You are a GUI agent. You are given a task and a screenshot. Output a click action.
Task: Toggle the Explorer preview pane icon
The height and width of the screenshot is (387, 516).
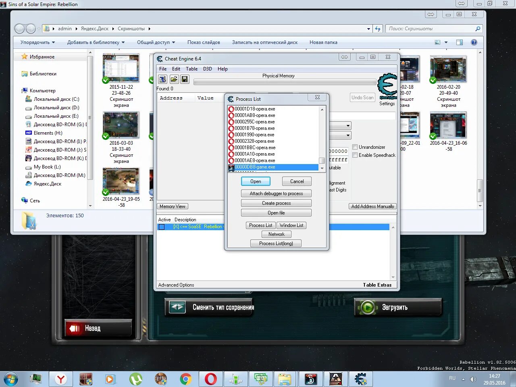point(460,42)
